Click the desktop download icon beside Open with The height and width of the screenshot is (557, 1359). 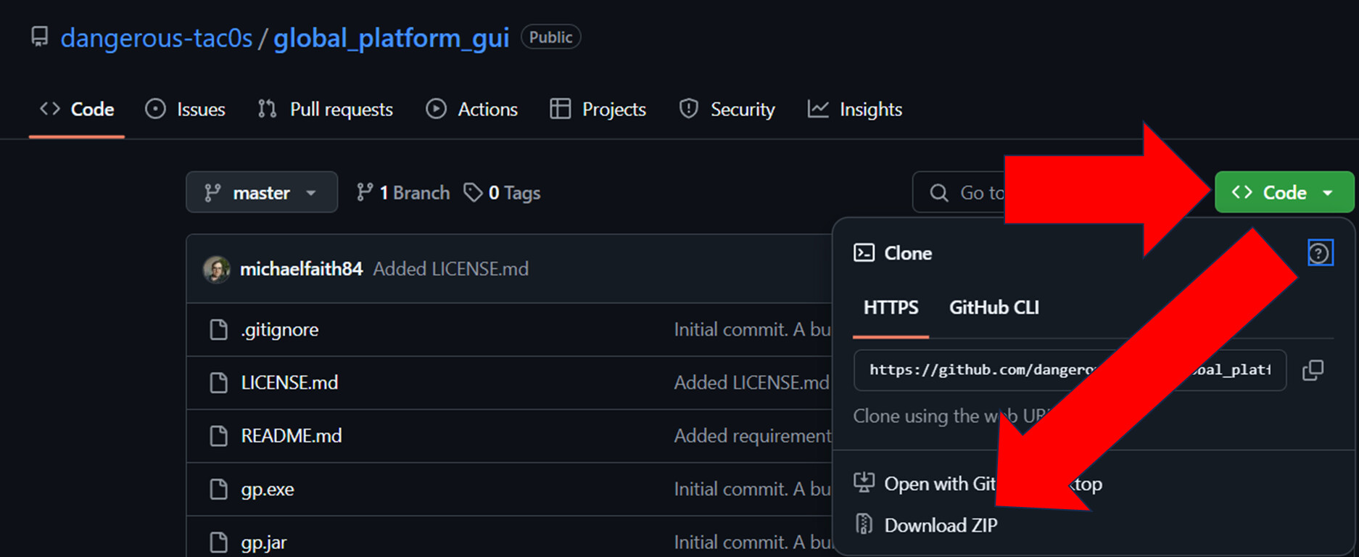[864, 482]
